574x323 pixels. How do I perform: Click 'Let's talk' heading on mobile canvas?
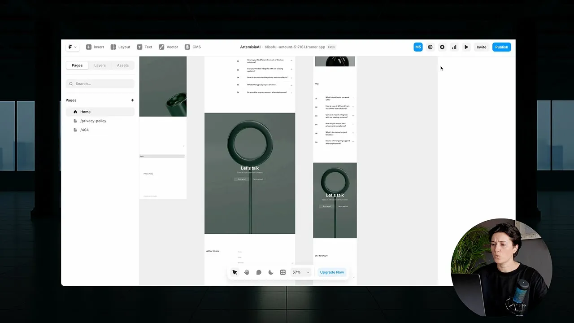[x=335, y=195]
